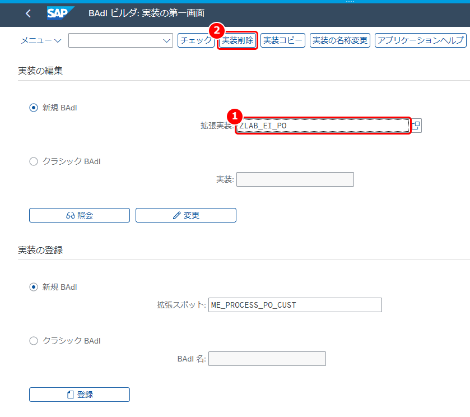Select 新規 BAdI radio under 実装の編集
Viewport: 470px width, 417px height.
(x=34, y=108)
